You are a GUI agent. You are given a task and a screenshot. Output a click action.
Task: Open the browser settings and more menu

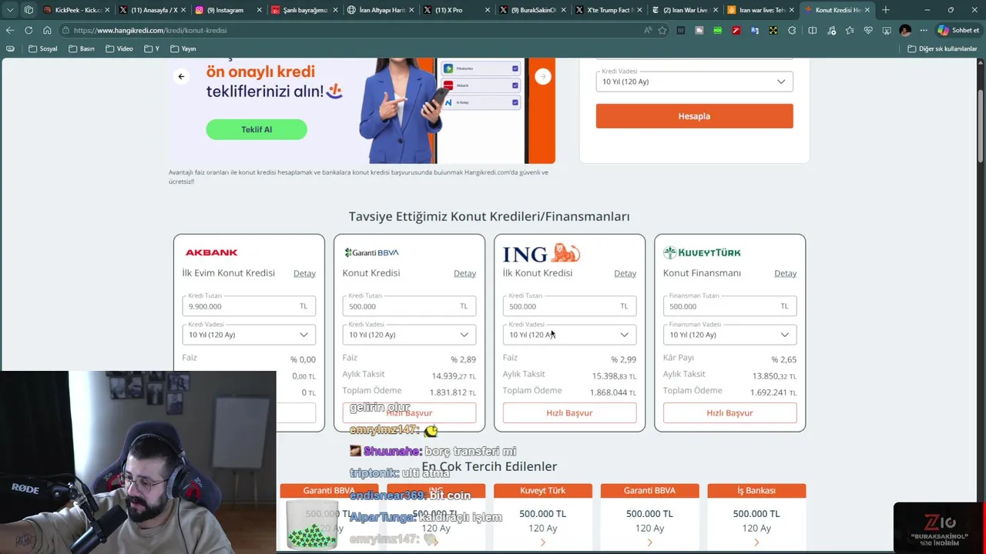924,30
